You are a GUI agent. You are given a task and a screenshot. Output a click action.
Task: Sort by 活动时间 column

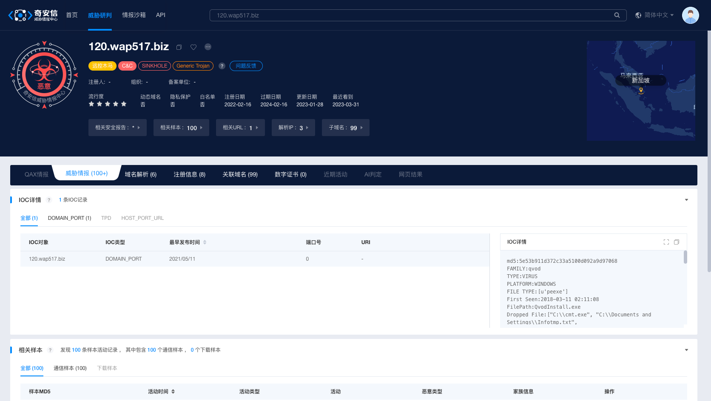point(173,392)
